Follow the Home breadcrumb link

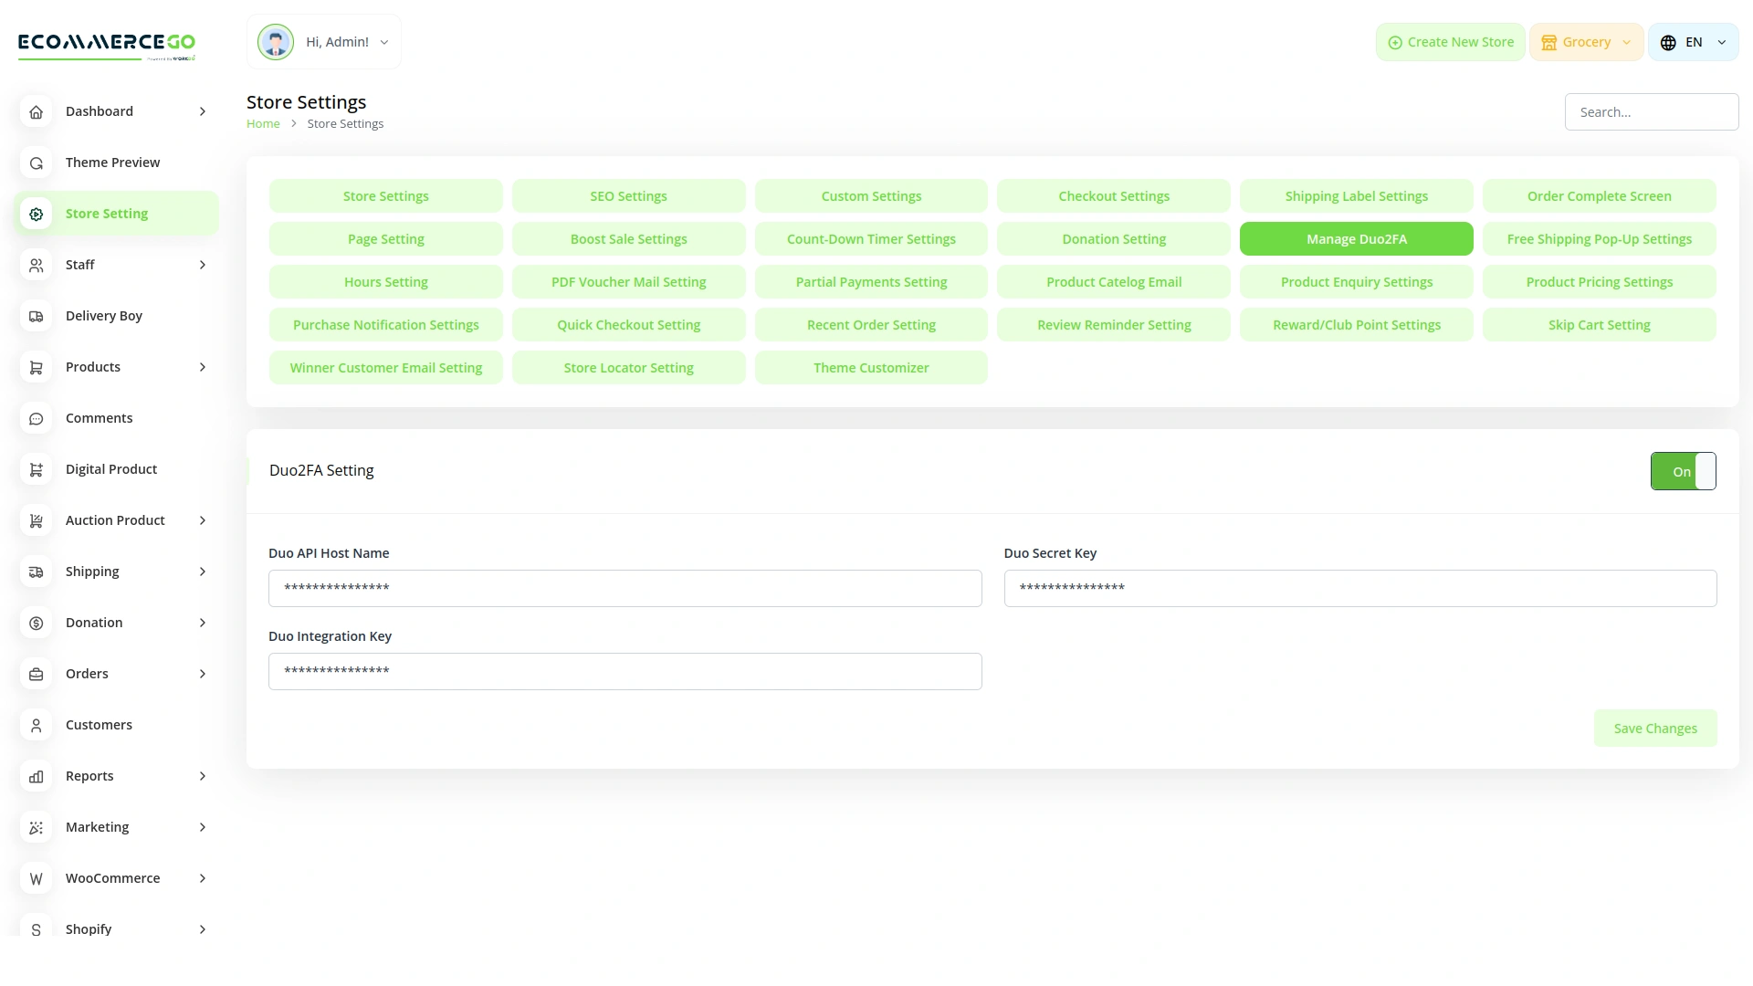pyautogui.click(x=263, y=123)
